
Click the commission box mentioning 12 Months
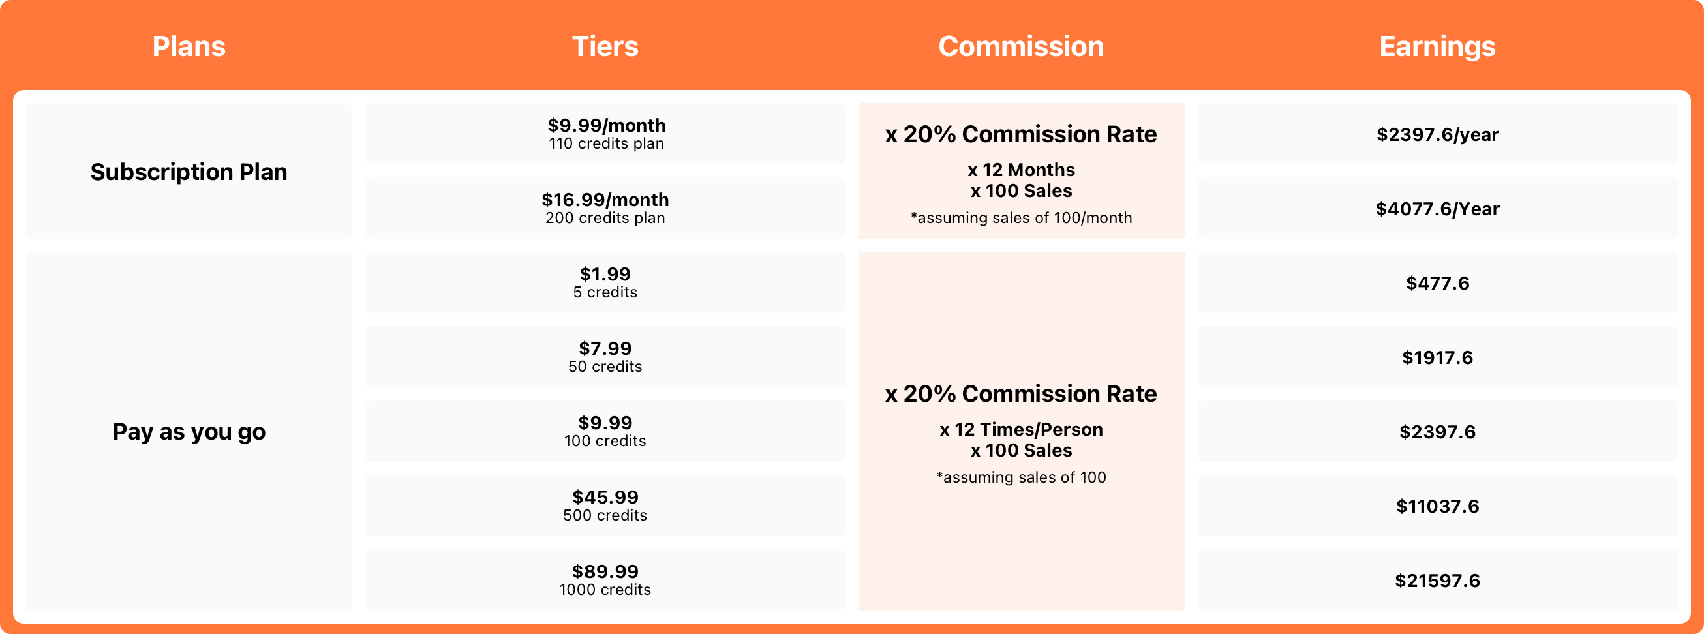click(1021, 172)
